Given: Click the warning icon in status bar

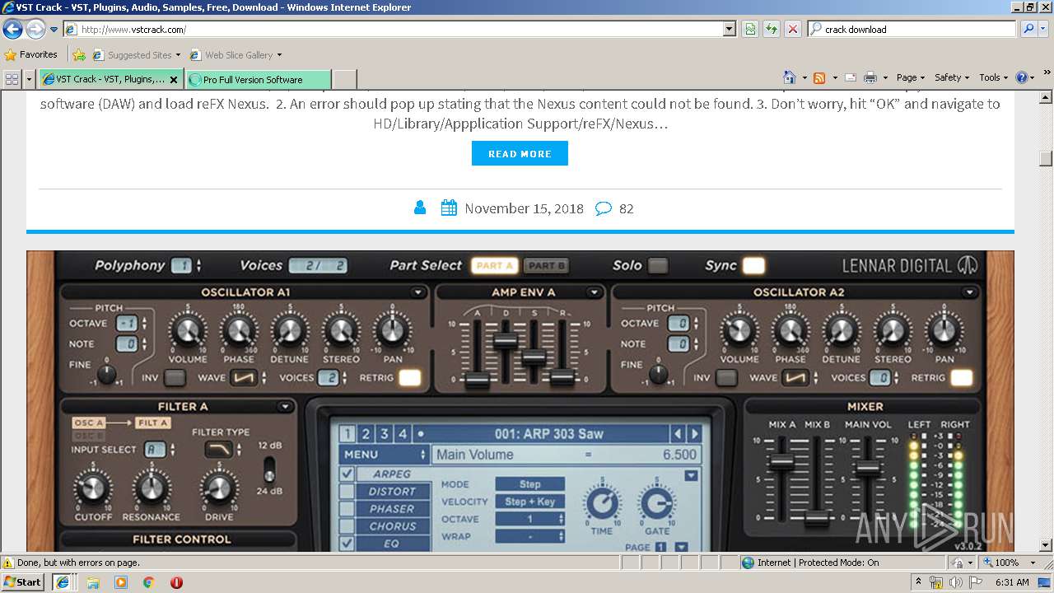Looking at the screenshot, I should tap(8, 563).
